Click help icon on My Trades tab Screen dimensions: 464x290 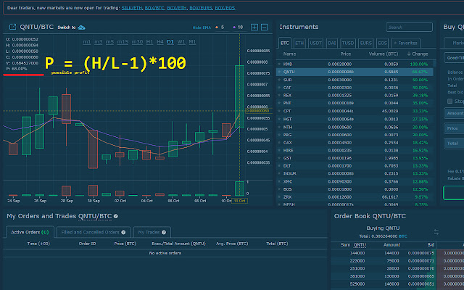[164, 232]
